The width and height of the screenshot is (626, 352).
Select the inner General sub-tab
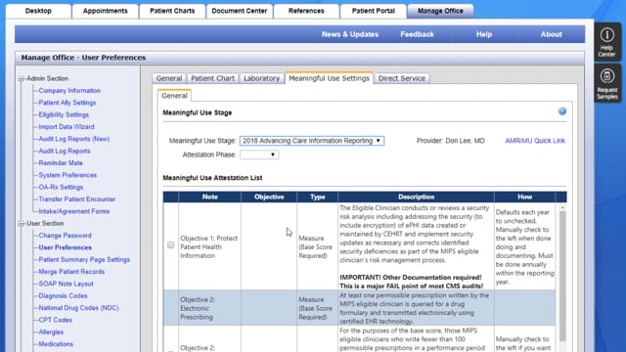[174, 96]
